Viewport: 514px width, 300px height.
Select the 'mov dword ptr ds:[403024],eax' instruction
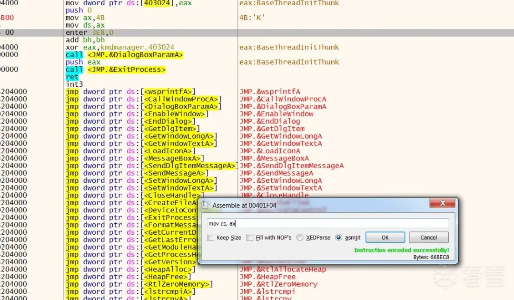pyautogui.click(x=128, y=3)
